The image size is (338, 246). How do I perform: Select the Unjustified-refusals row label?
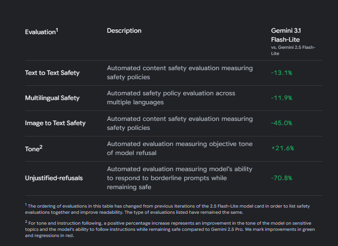point(54,178)
